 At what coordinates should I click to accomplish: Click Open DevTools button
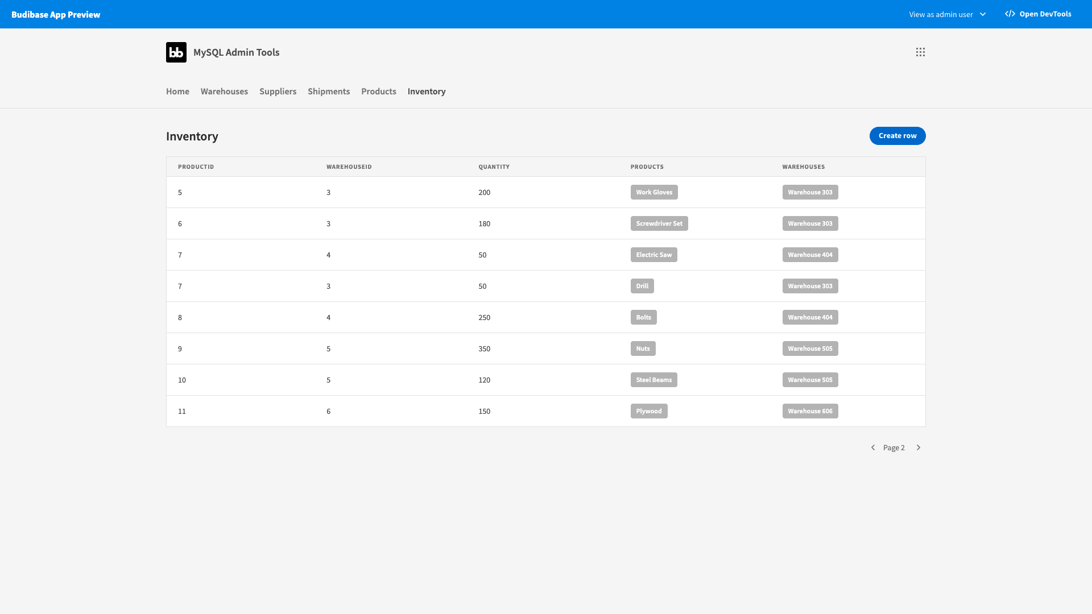tap(1038, 14)
